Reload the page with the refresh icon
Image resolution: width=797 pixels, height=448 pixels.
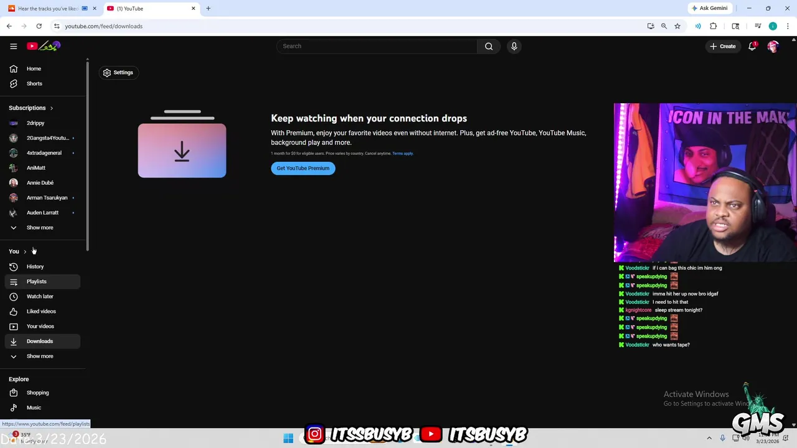click(x=39, y=26)
